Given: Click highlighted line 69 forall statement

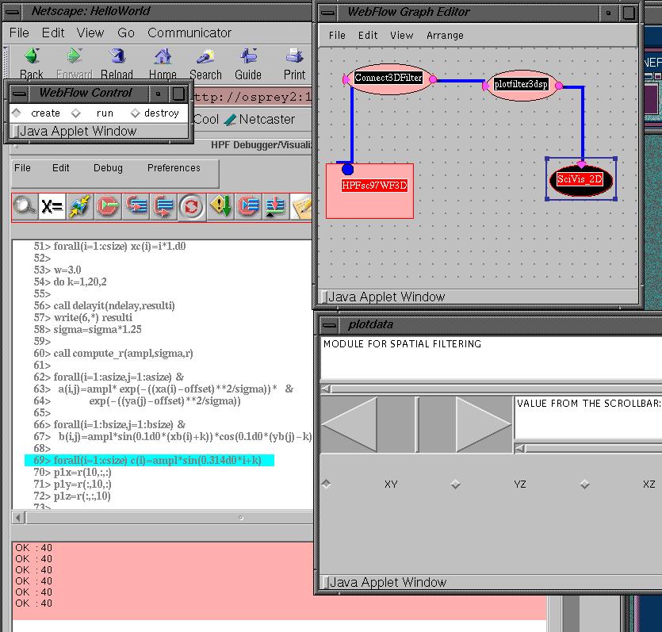Looking at the screenshot, I should [x=150, y=460].
